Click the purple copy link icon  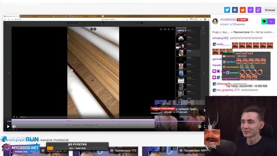point(258,10)
